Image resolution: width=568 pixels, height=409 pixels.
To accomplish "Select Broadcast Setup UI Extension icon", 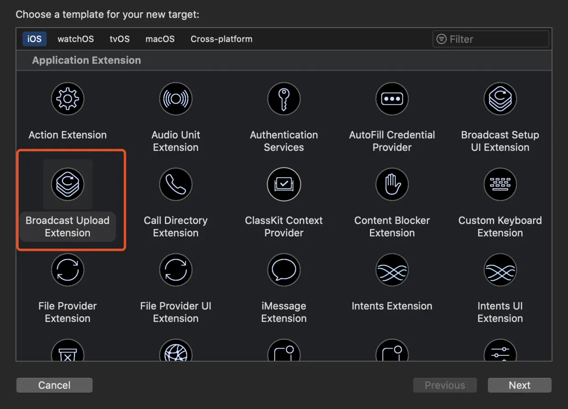I will 500,98.
